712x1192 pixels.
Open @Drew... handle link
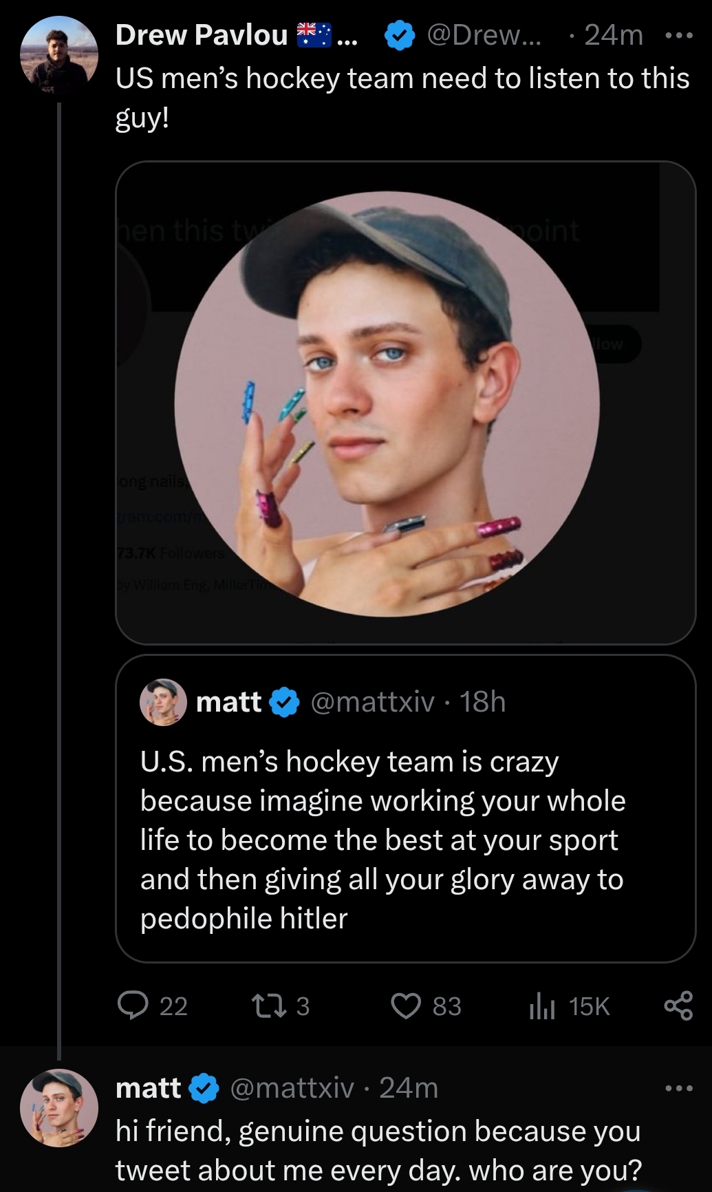point(484,35)
